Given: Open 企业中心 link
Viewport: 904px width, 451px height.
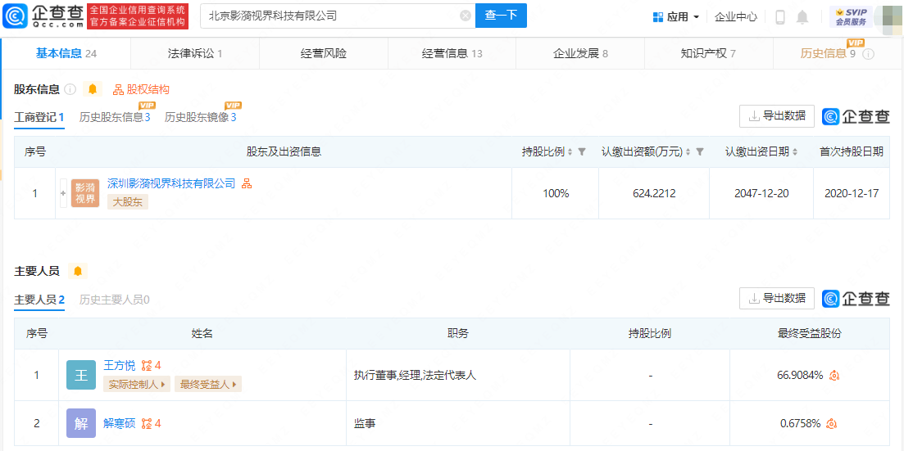Looking at the screenshot, I should pos(736,16).
